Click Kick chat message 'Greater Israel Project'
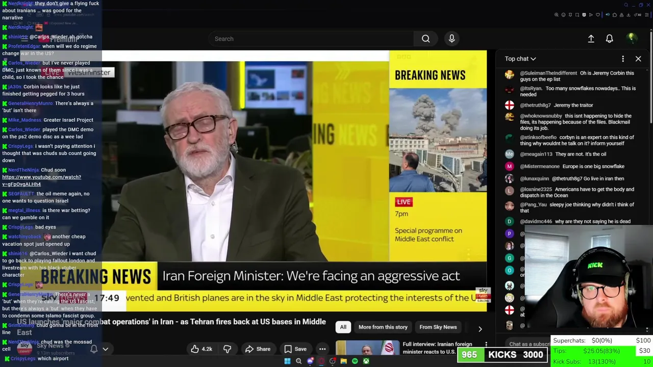This screenshot has width=653, height=367. pos(68,120)
